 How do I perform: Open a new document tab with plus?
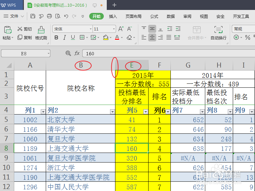pyautogui.click(x=114, y=5)
